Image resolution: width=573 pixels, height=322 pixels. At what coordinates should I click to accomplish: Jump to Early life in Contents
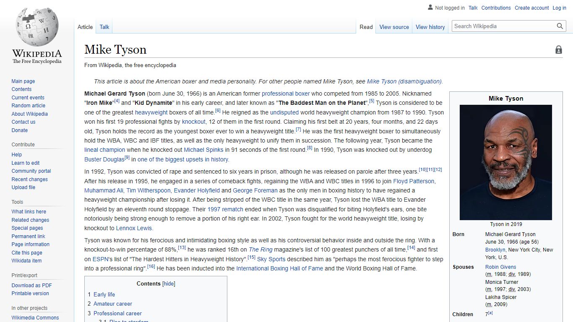104,294
